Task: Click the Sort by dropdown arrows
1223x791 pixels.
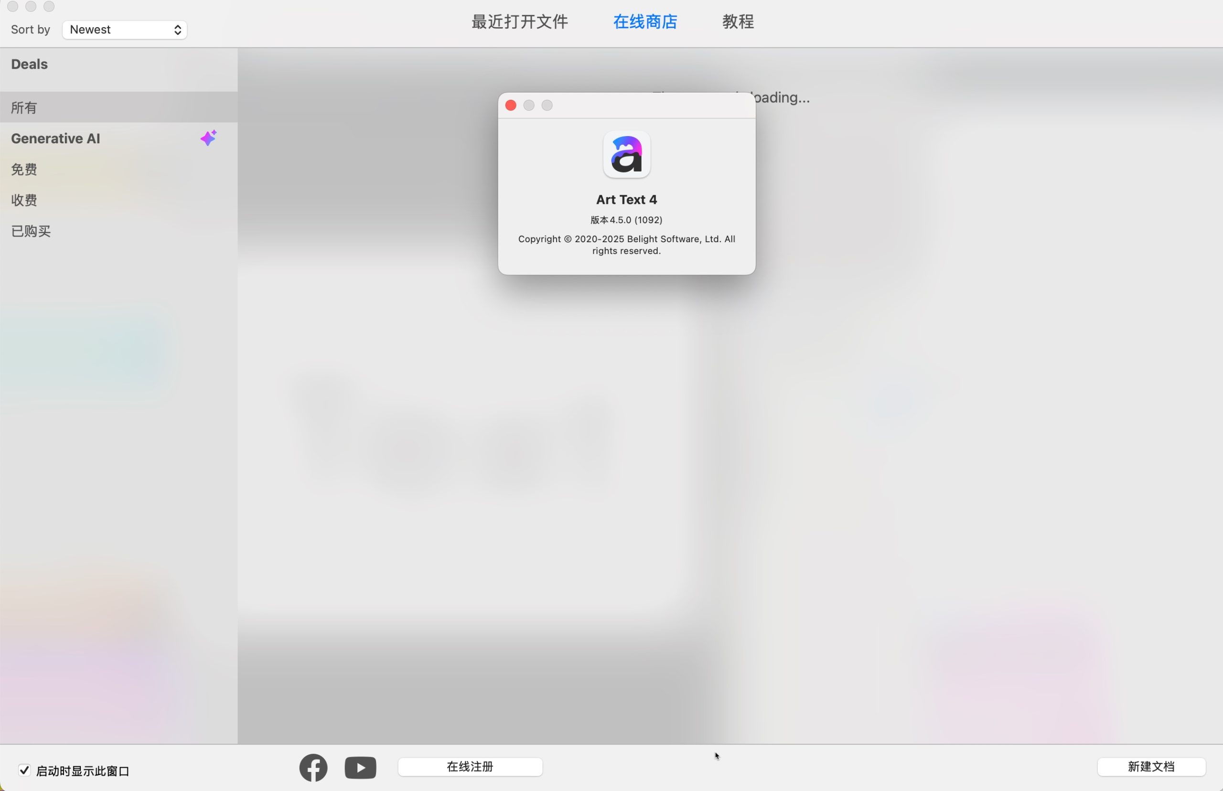Action: [x=178, y=30]
